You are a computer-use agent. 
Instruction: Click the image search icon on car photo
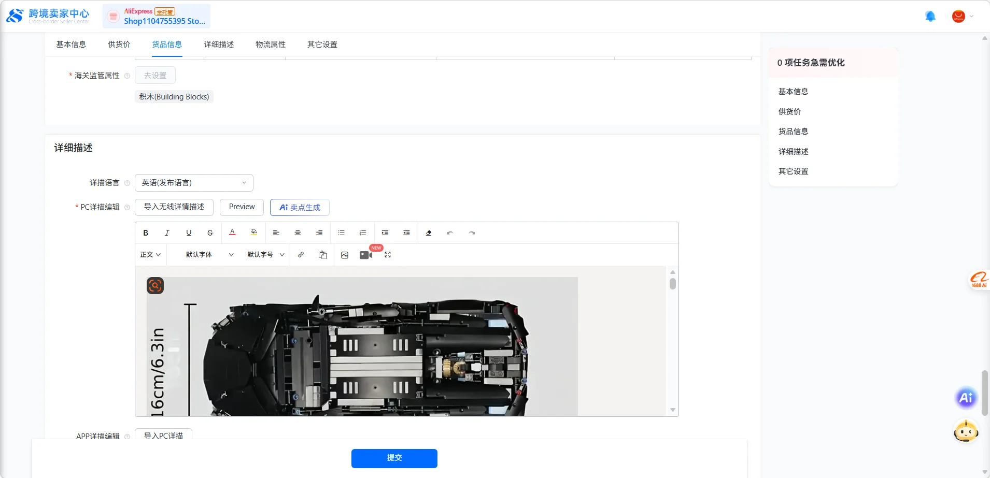pos(155,285)
